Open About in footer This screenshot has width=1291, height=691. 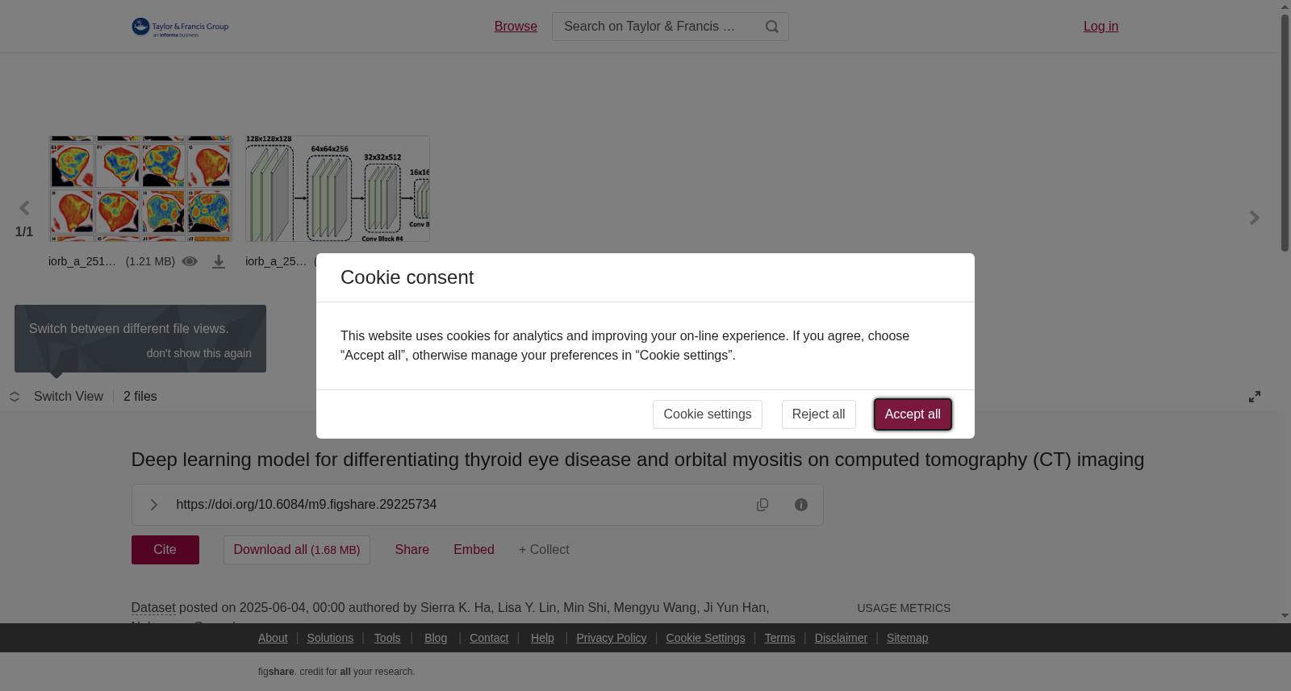click(x=273, y=638)
